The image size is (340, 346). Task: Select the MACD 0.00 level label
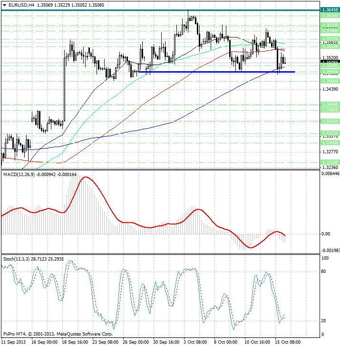pyautogui.click(x=326, y=234)
